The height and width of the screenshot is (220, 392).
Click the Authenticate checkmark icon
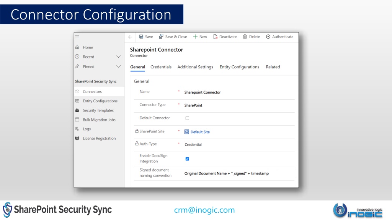268,37
